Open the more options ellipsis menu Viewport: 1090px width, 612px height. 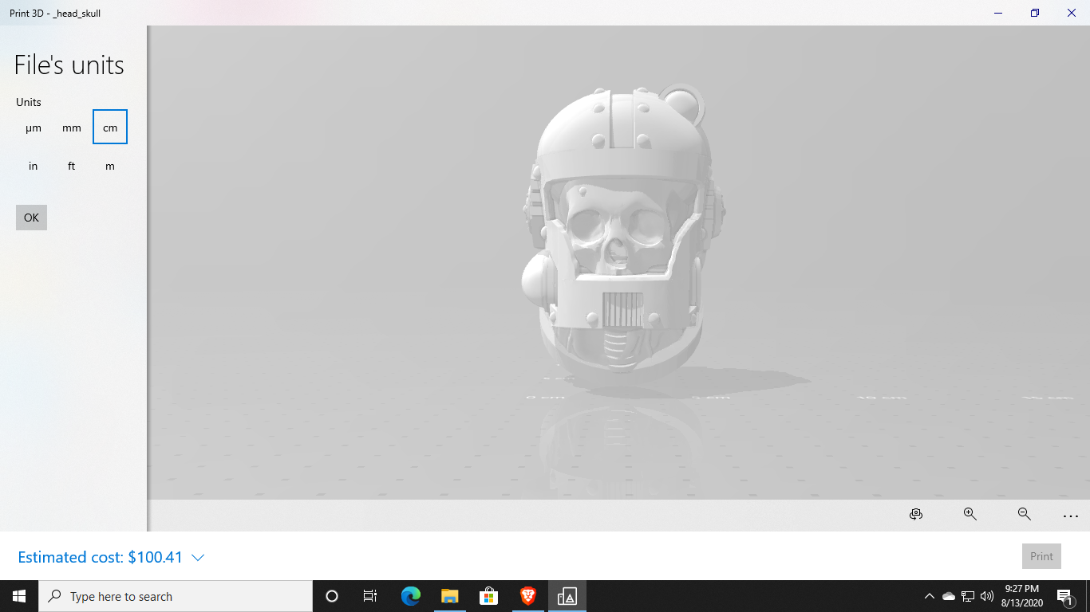click(1071, 516)
